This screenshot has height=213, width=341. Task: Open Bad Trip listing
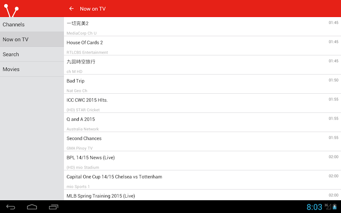click(x=202, y=84)
